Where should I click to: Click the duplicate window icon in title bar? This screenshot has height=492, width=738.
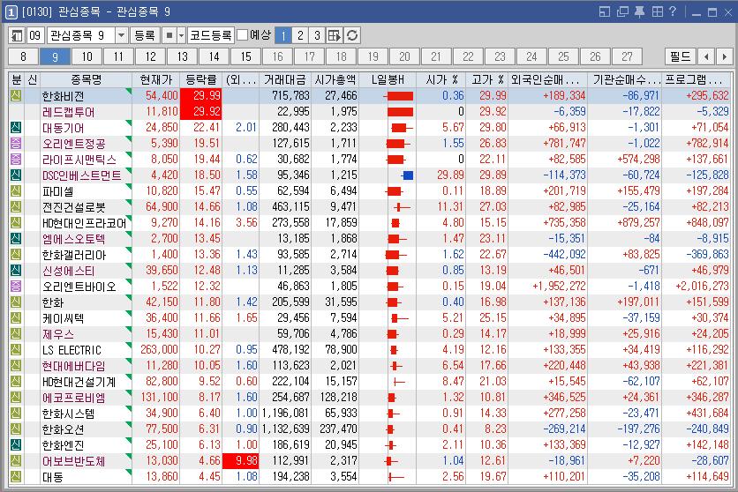click(622, 11)
